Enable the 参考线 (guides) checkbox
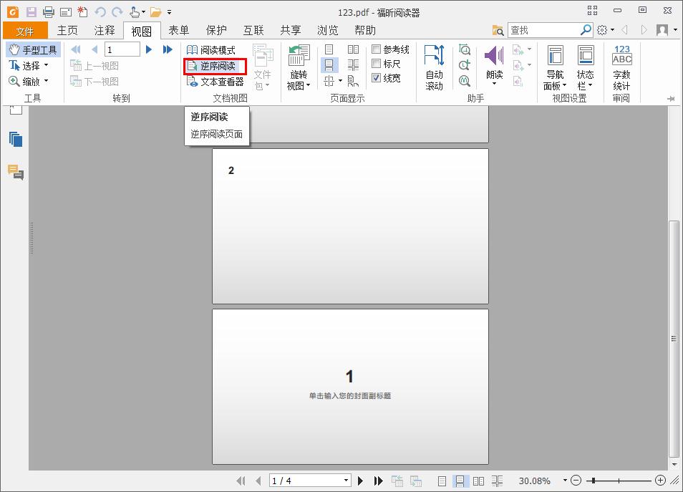Viewport: 683px width, 492px height. click(376, 49)
